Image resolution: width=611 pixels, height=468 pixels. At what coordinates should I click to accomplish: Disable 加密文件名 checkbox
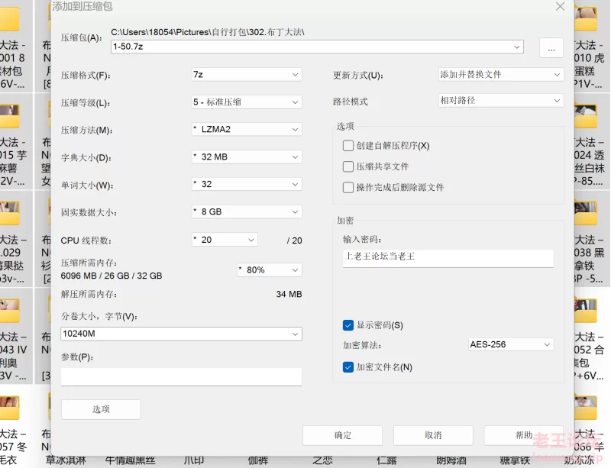348,367
